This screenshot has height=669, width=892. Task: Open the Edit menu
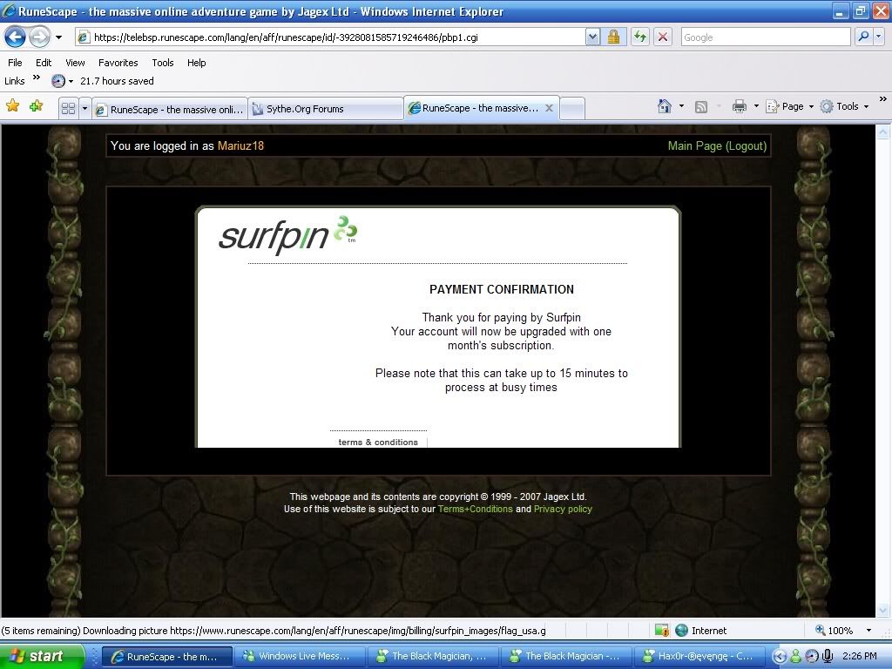(44, 63)
